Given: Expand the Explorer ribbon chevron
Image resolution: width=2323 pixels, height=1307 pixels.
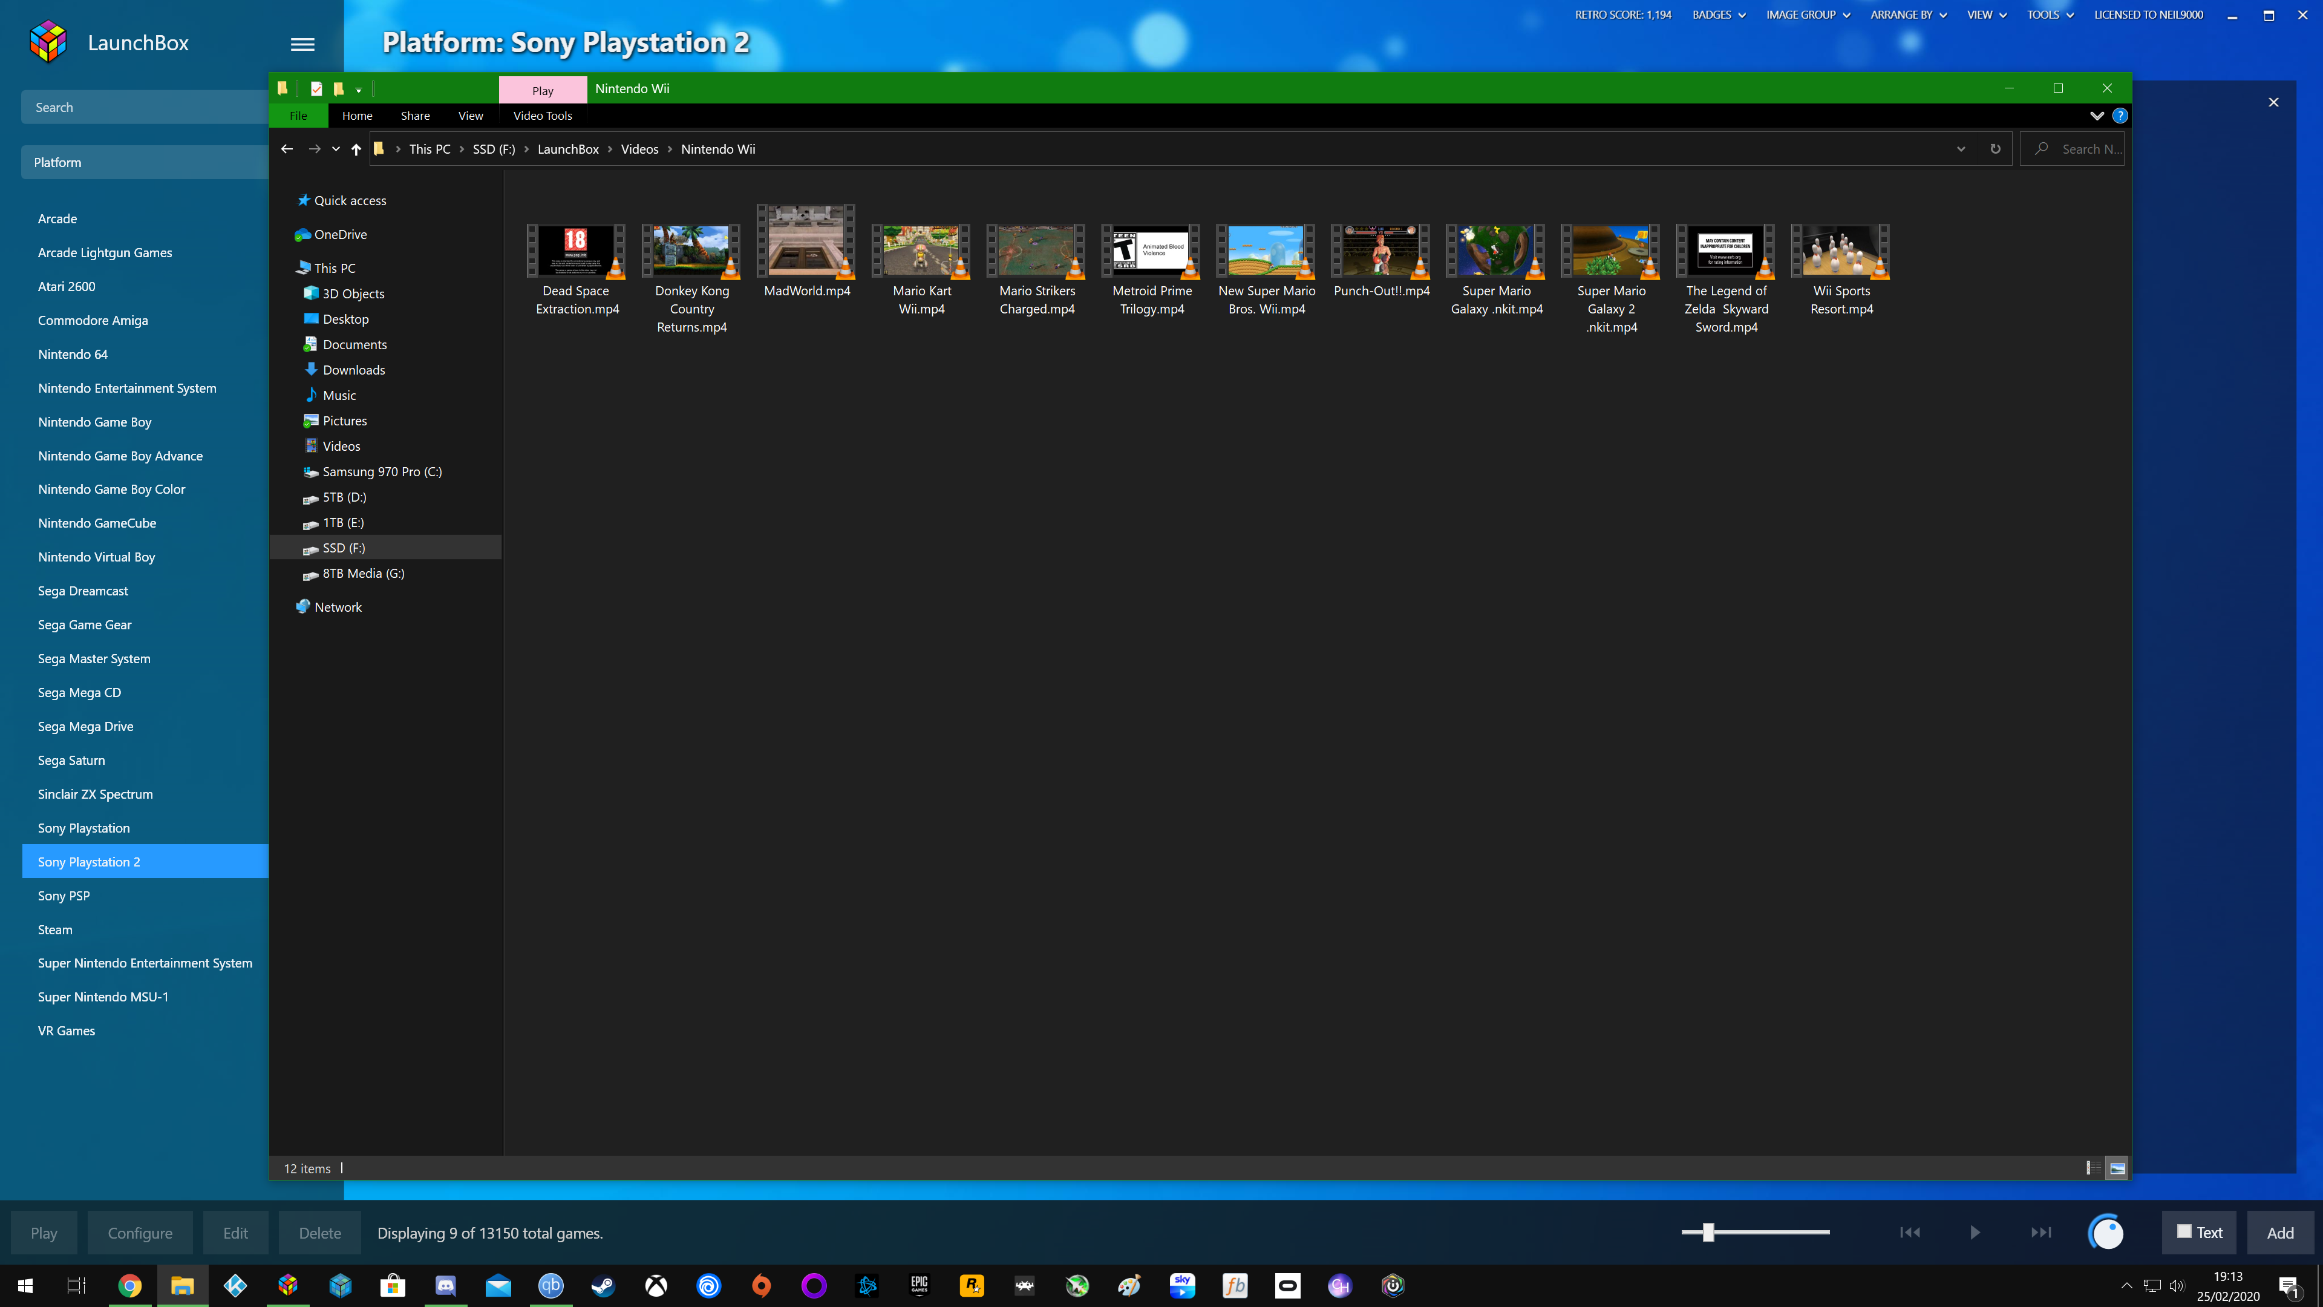Looking at the screenshot, I should tap(2097, 116).
